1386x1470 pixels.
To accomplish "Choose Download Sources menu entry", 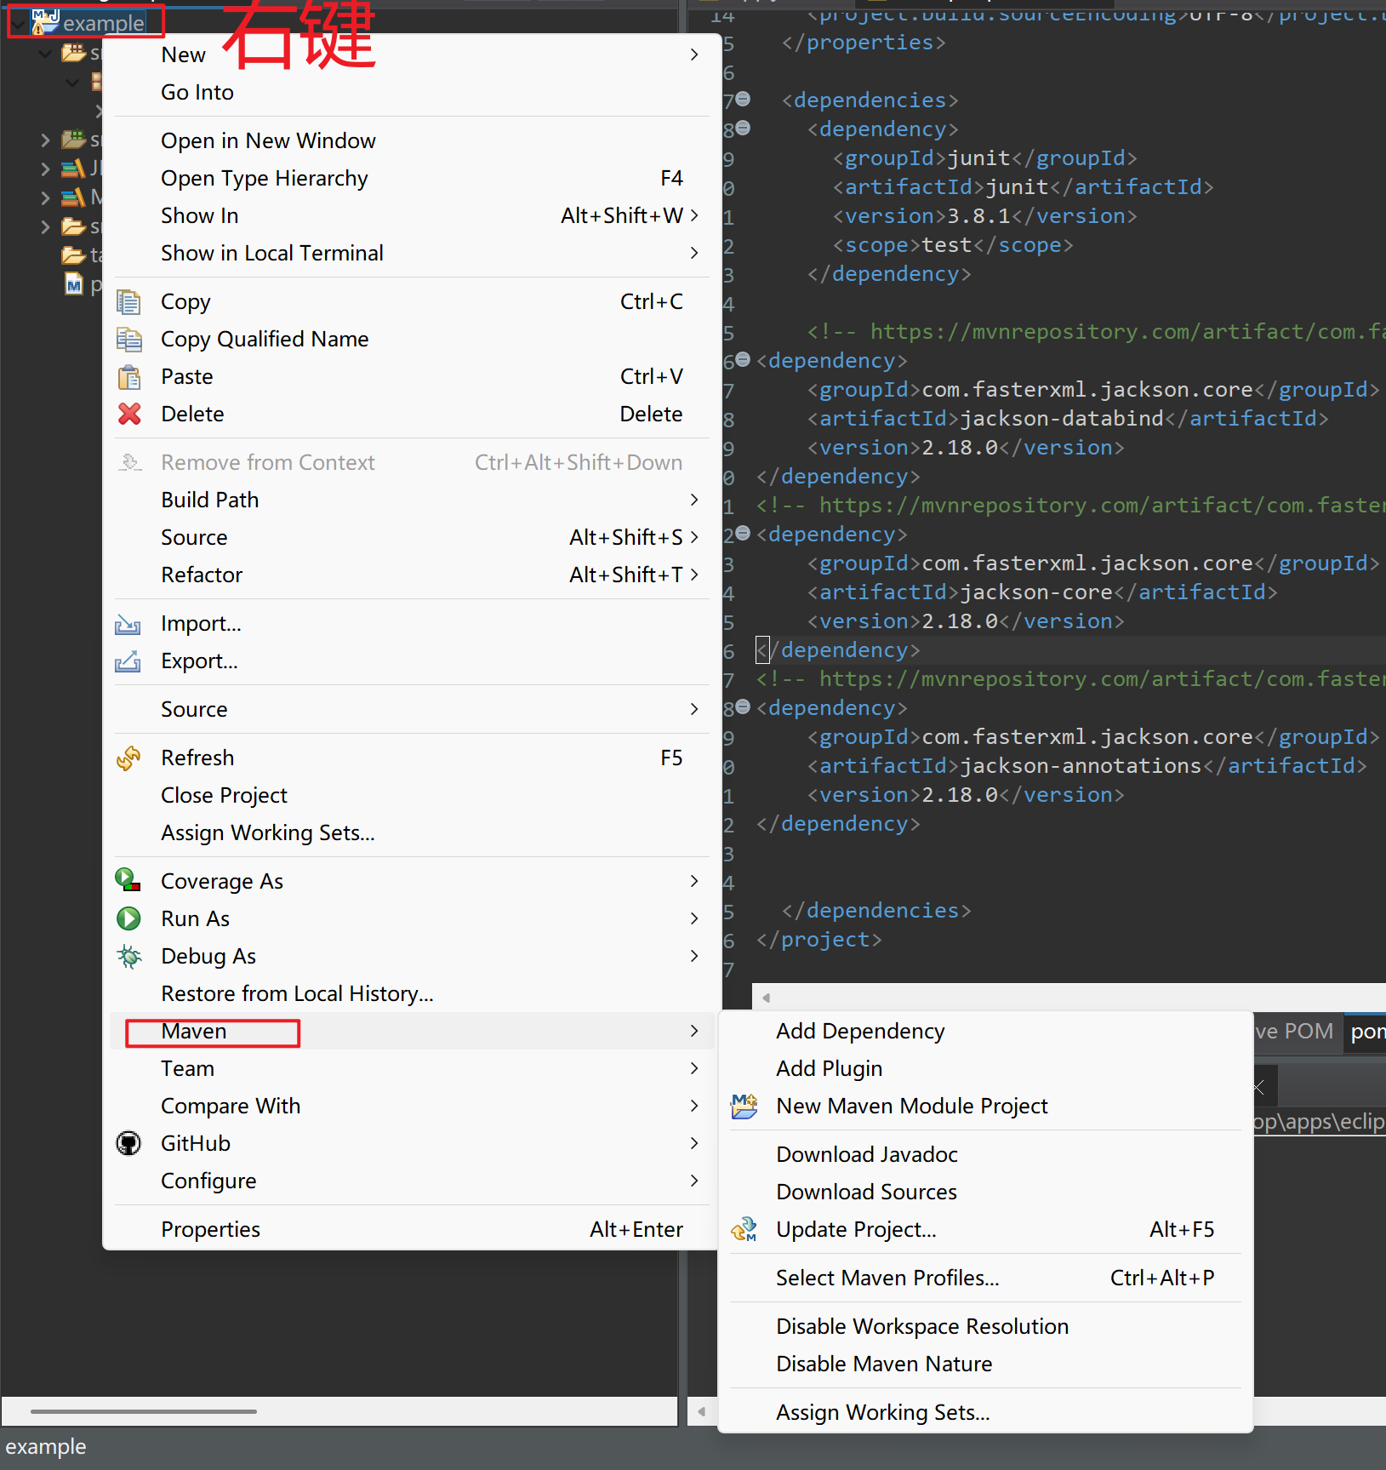I will [x=866, y=1193].
